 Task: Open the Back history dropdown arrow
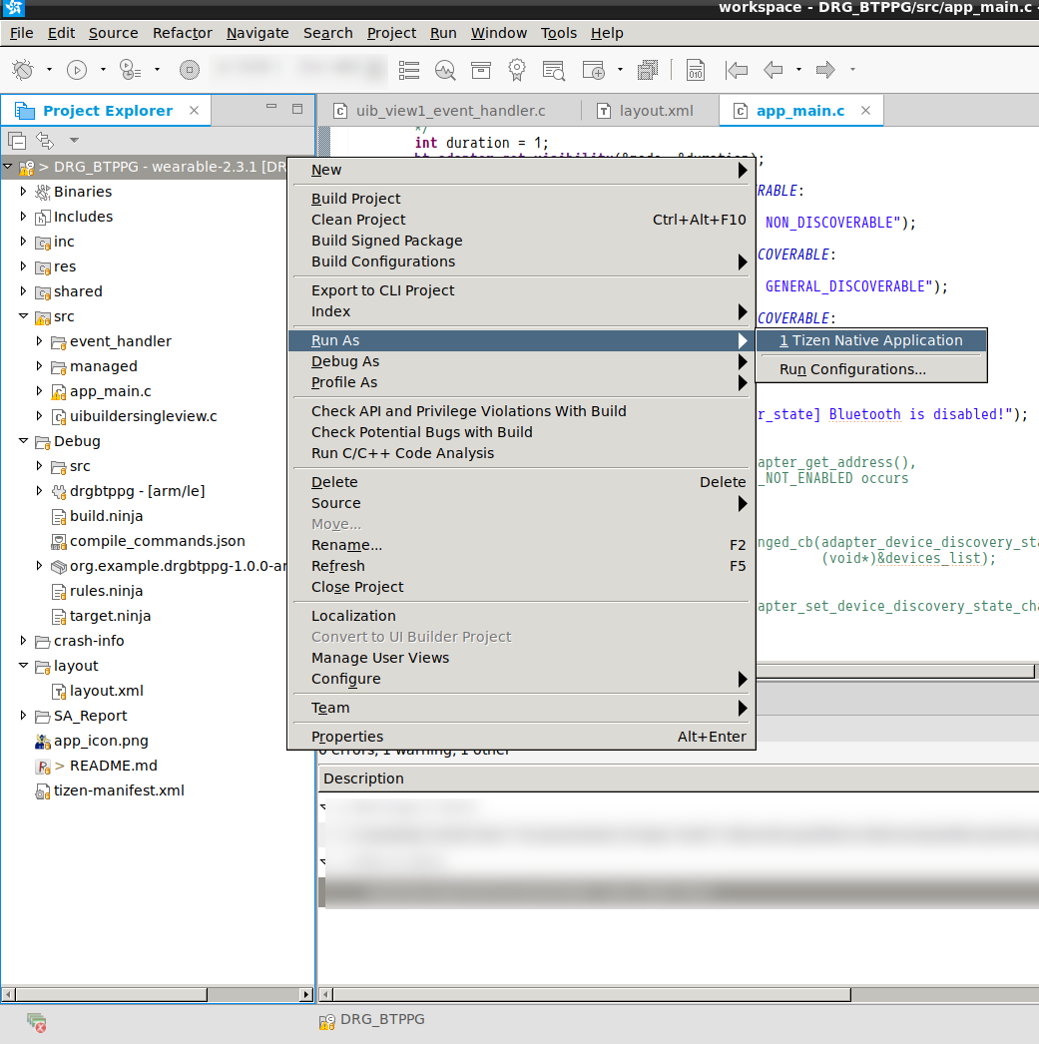(x=798, y=69)
